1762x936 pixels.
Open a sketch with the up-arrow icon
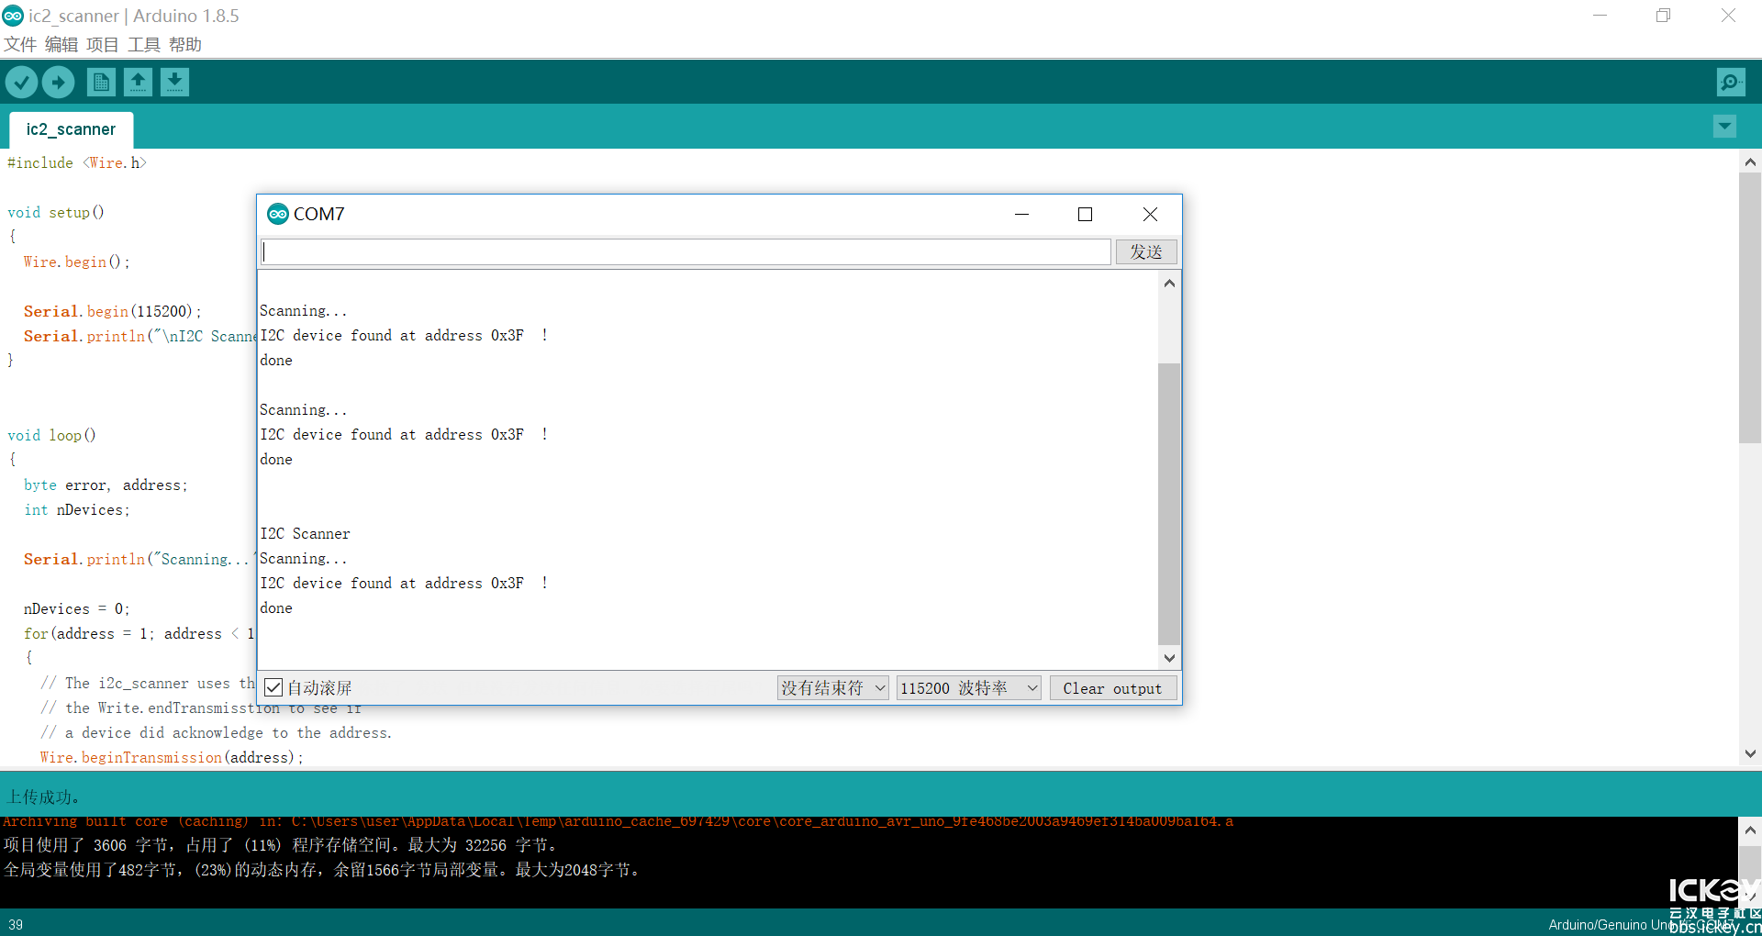click(x=138, y=83)
